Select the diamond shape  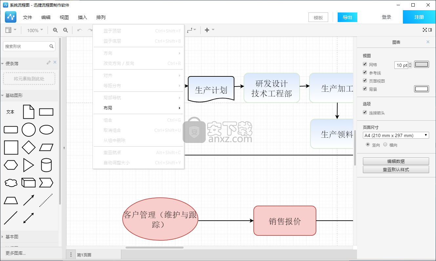pyautogui.click(x=29, y=148)
